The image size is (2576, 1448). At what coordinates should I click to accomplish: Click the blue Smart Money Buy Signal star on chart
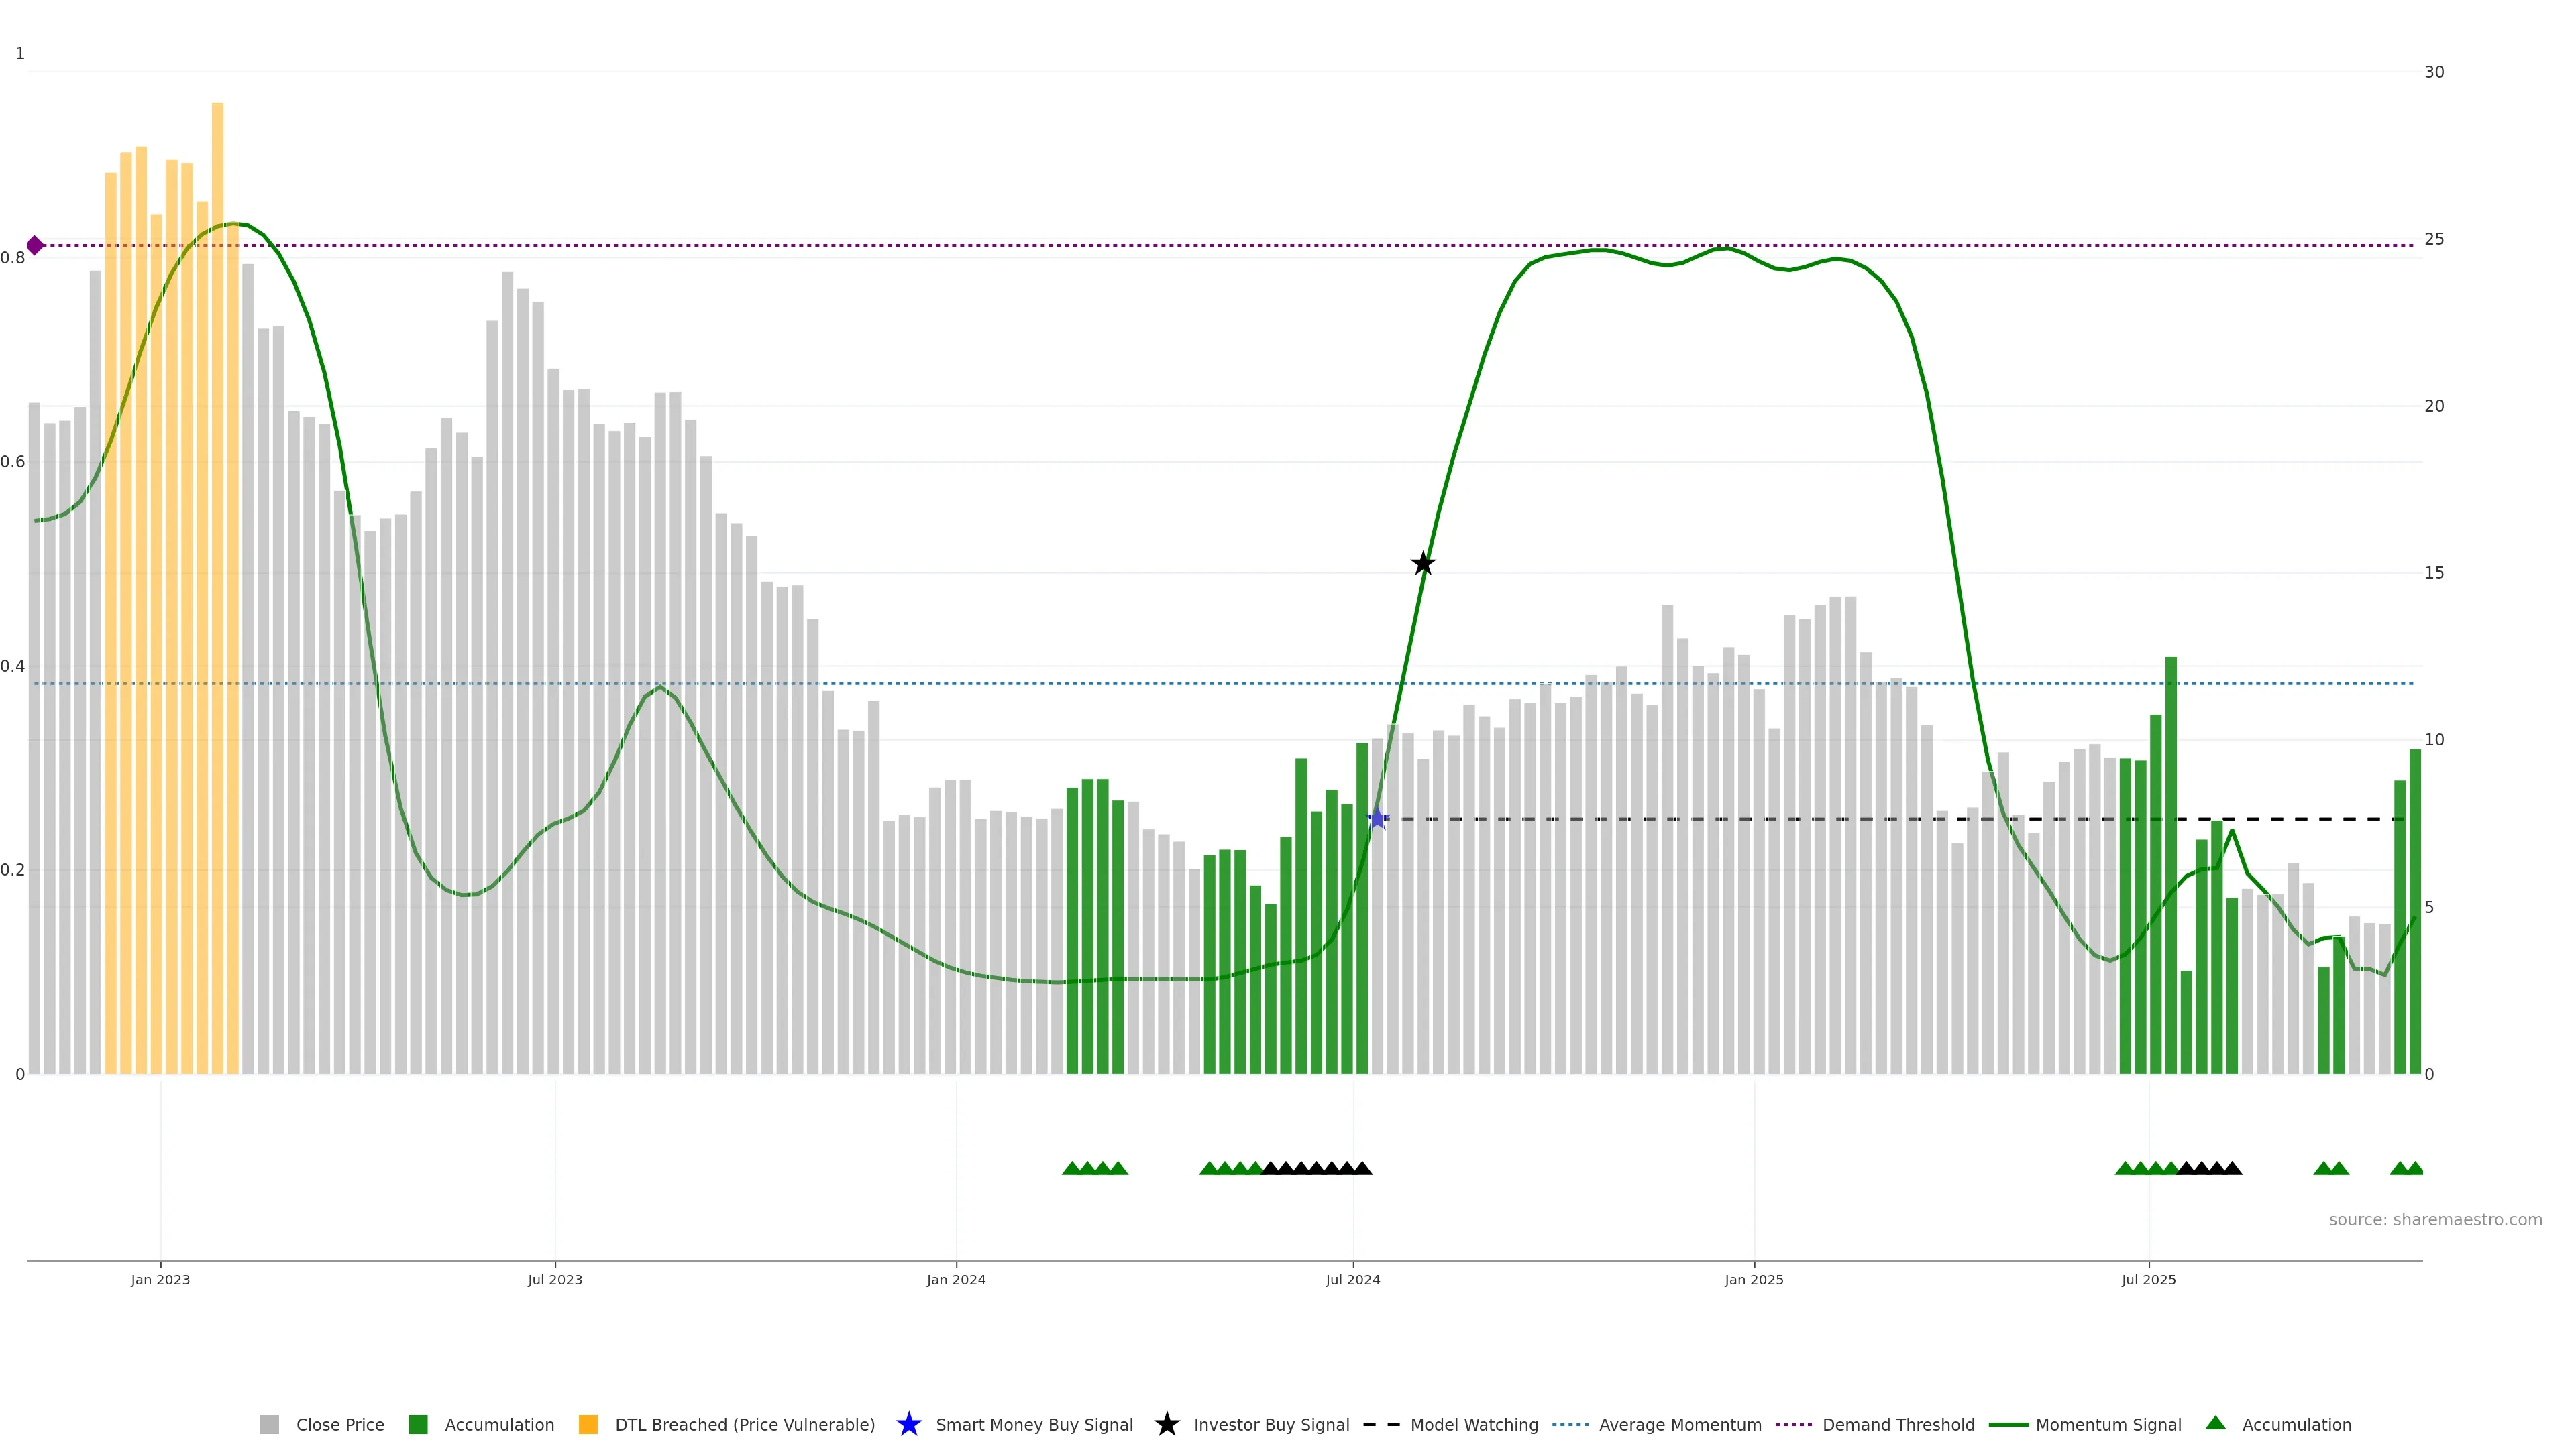1377,819
